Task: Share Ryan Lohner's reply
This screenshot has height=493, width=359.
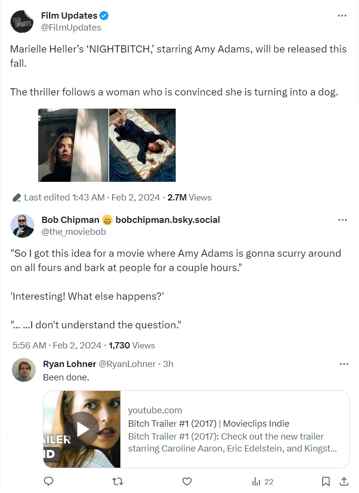Action: 343,481
